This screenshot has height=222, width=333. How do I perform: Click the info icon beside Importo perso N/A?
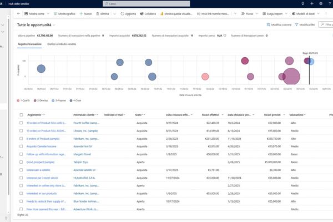coord(225,36)
